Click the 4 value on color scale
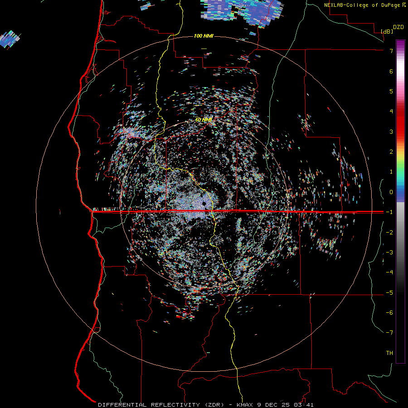This screenshot has width=408, height=408. click(391, 112)
